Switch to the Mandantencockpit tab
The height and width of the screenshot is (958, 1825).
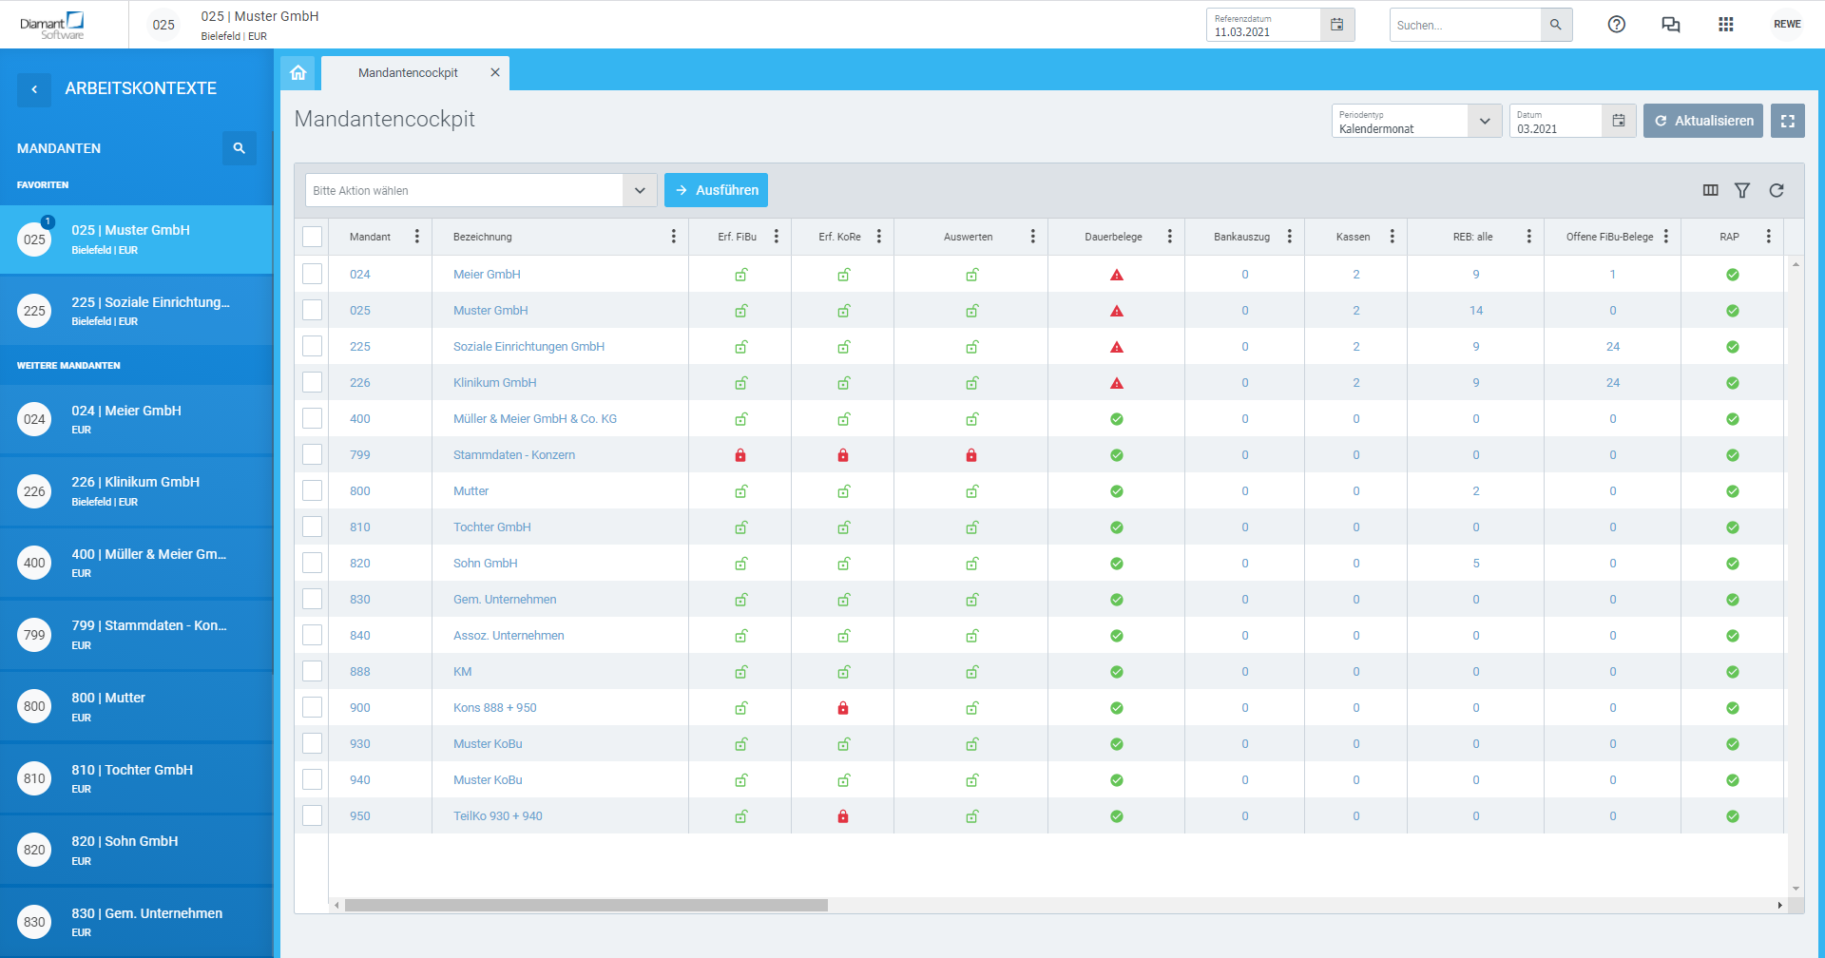tap(408, 73)
